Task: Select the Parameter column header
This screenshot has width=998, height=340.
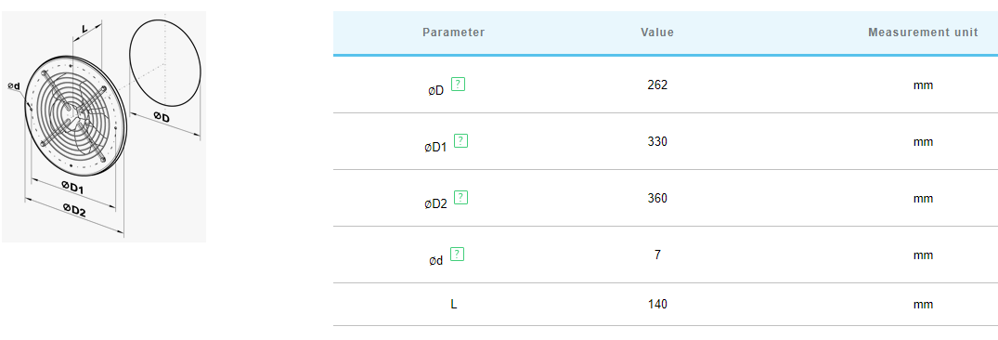Action: click(x=454, y=33)
